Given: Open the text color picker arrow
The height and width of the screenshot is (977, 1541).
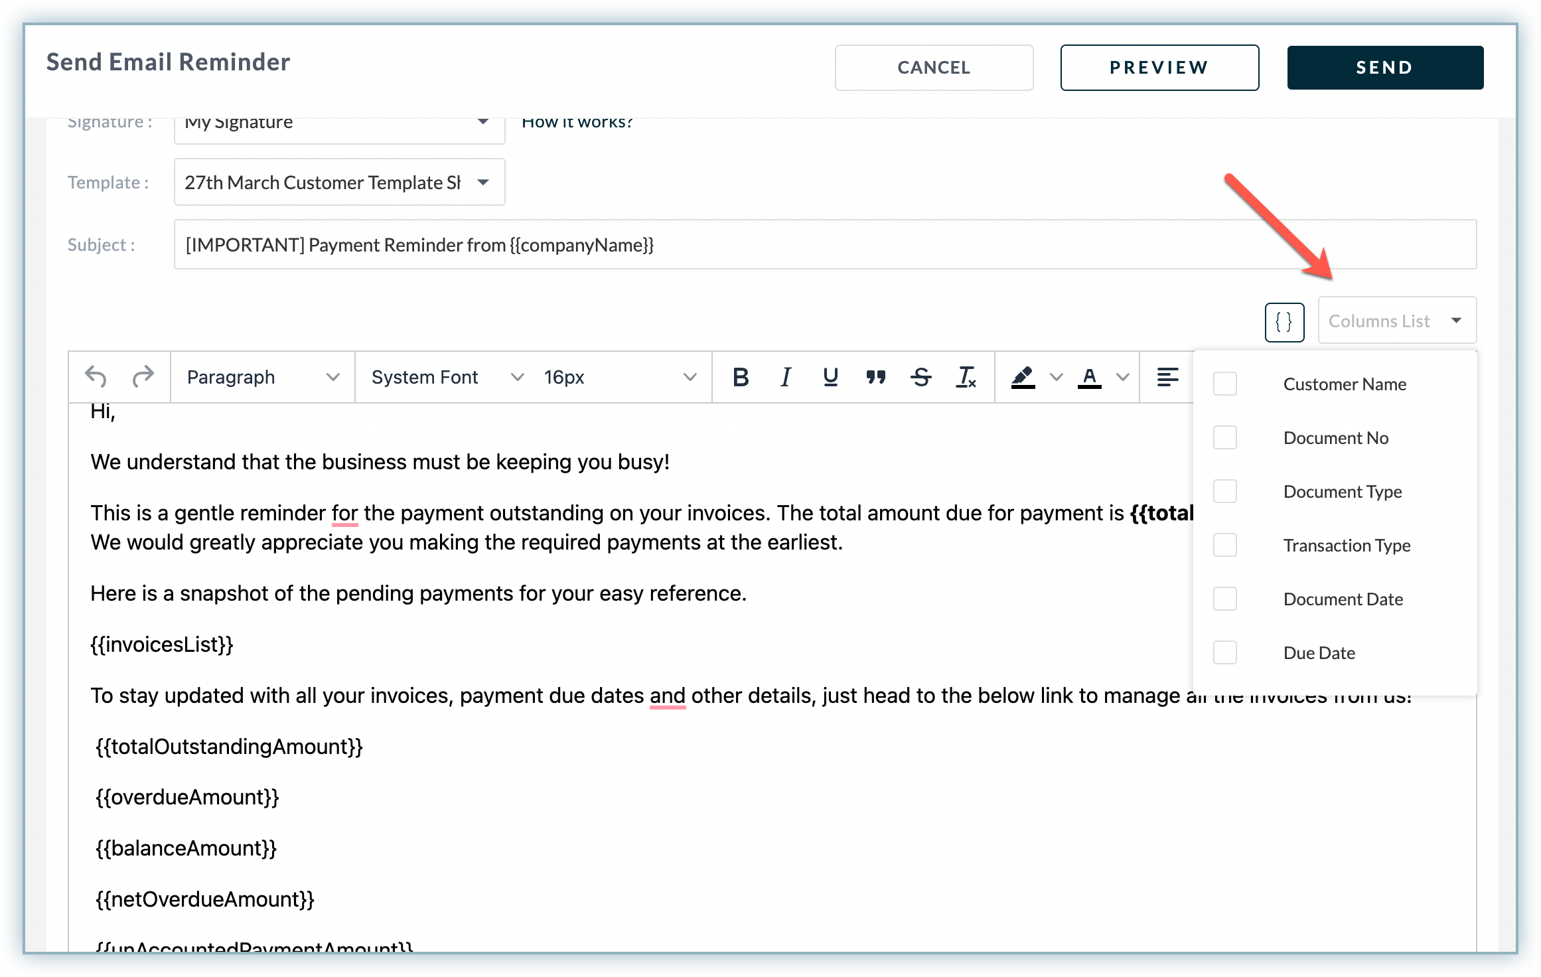Looking at the screenshot, I should [x=1122, y=377].
